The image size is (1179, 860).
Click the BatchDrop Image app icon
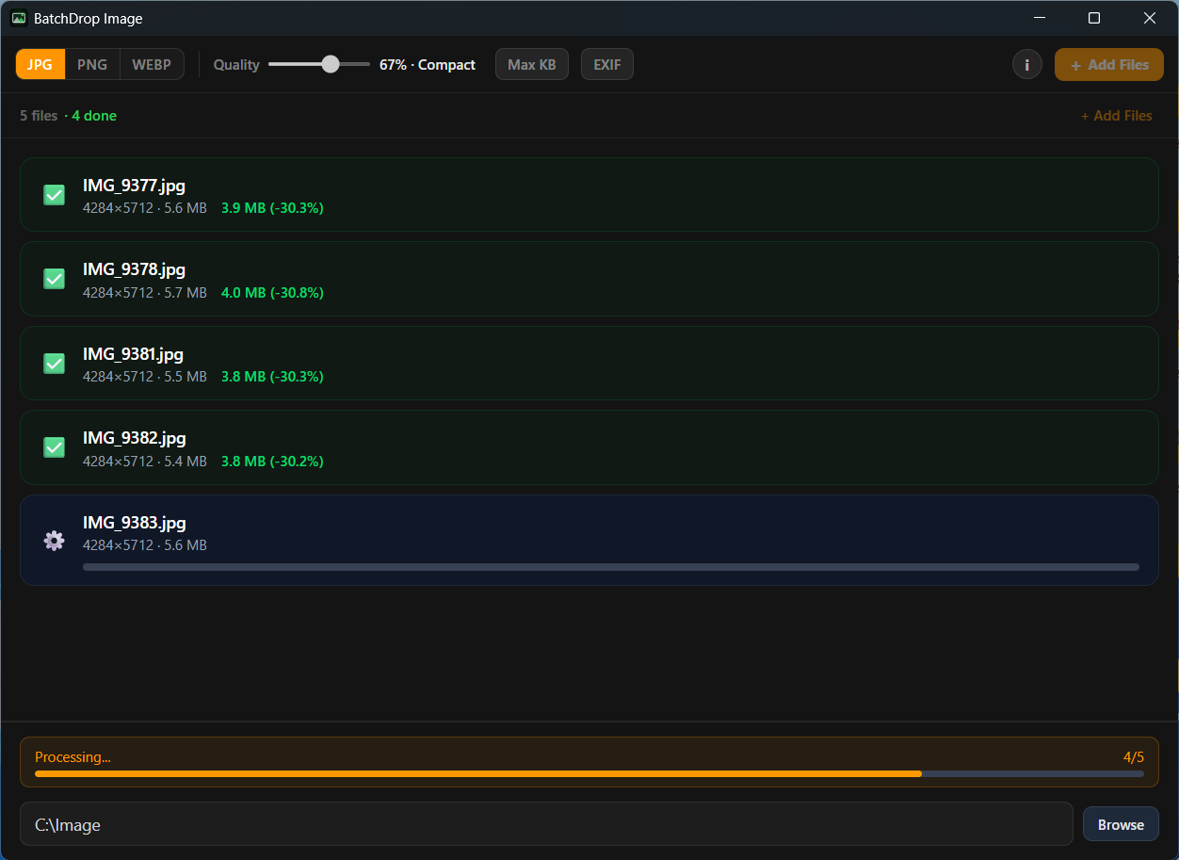coord(18,18)
